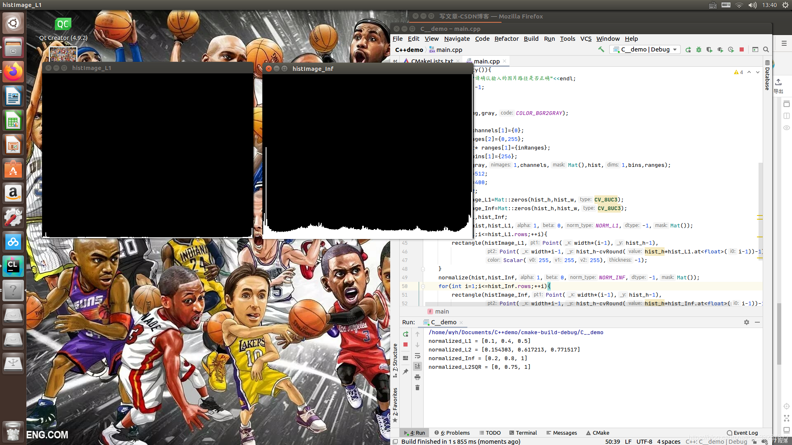Open the Build menu in menu bar

pyautogui.click(x=531, y=39)
